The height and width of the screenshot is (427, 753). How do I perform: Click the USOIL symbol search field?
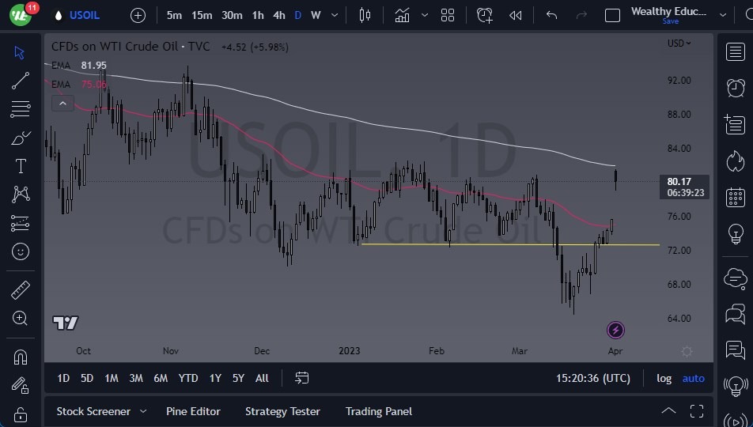(x=85, y=15)
